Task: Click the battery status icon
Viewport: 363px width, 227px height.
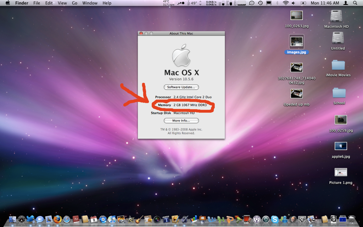Action: click(x=303, y=3)
